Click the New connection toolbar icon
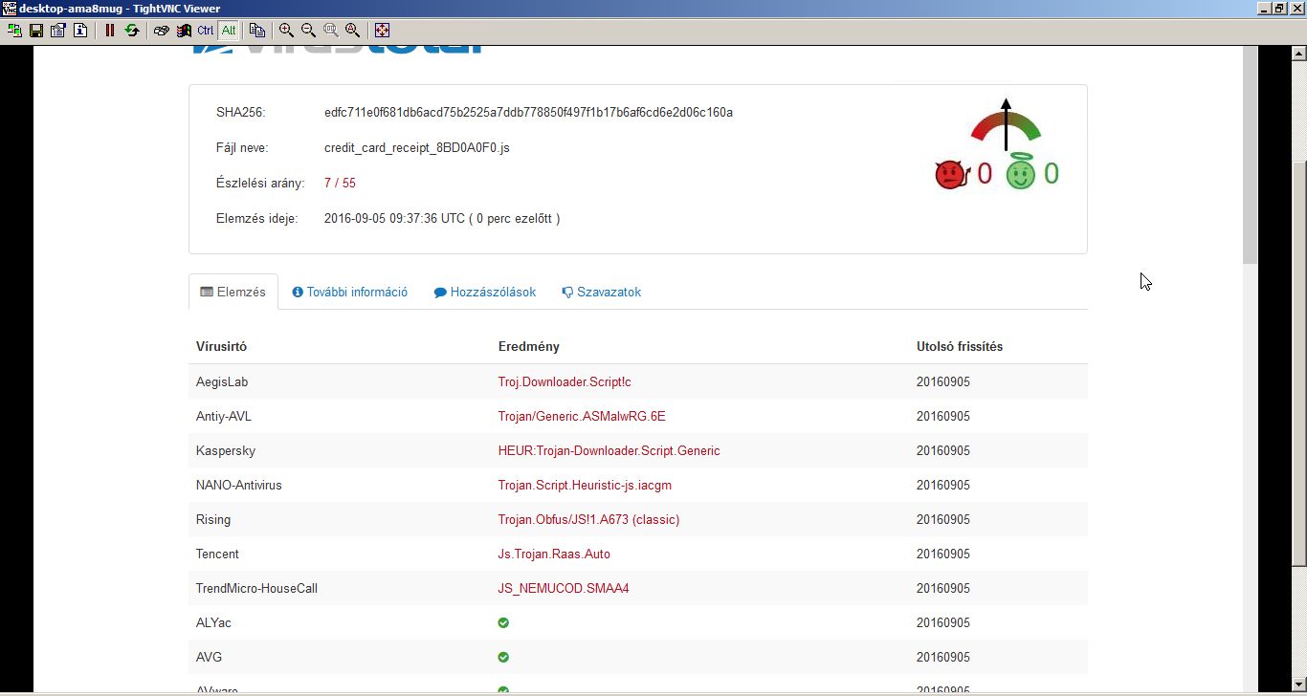Image resolution: width=1307 pixels, height=696 pixels. pos(14,31)
